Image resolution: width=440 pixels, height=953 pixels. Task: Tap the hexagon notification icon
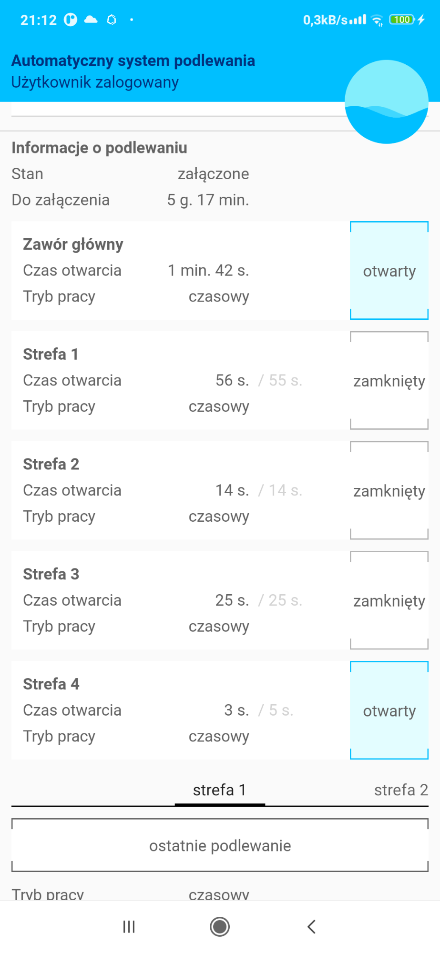tap(112, 20)
